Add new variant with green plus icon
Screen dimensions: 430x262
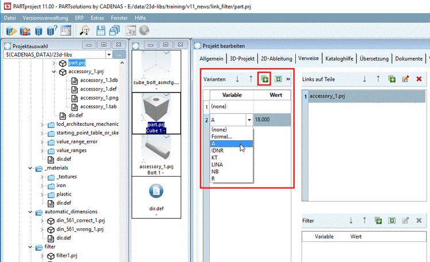264,79
